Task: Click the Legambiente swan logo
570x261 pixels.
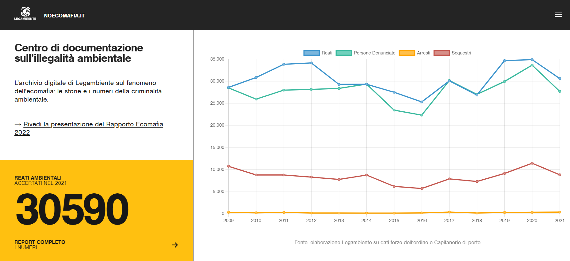Action: [x=25, y=14]
